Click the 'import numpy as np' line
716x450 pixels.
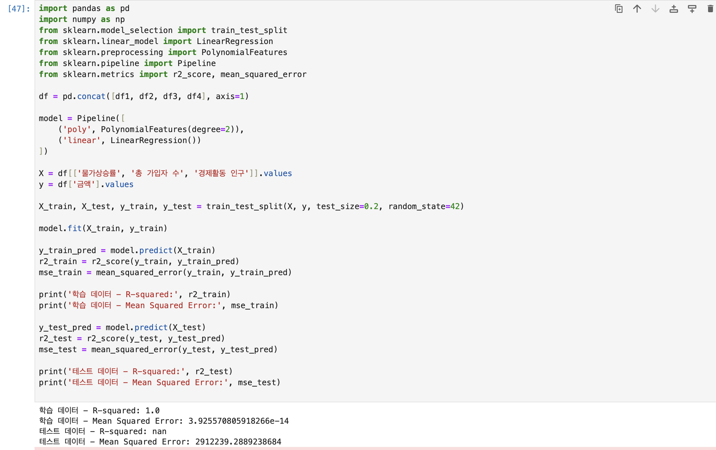(82, 19)
